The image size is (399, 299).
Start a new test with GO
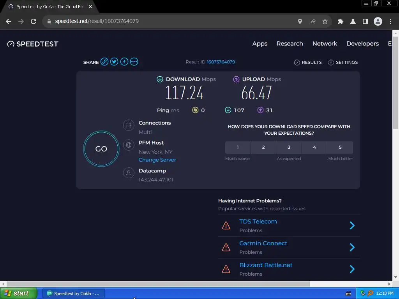101,149
